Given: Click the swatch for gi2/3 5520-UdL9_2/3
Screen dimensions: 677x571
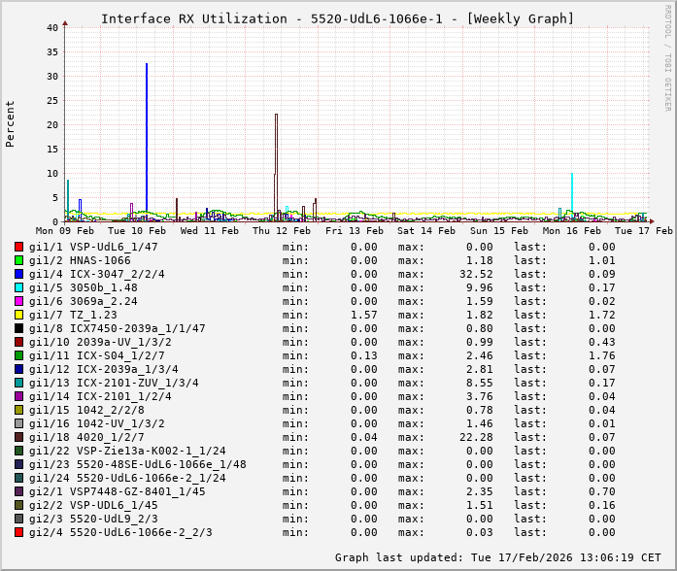Looking at the screenshot, I should click(x=18, y=519).
